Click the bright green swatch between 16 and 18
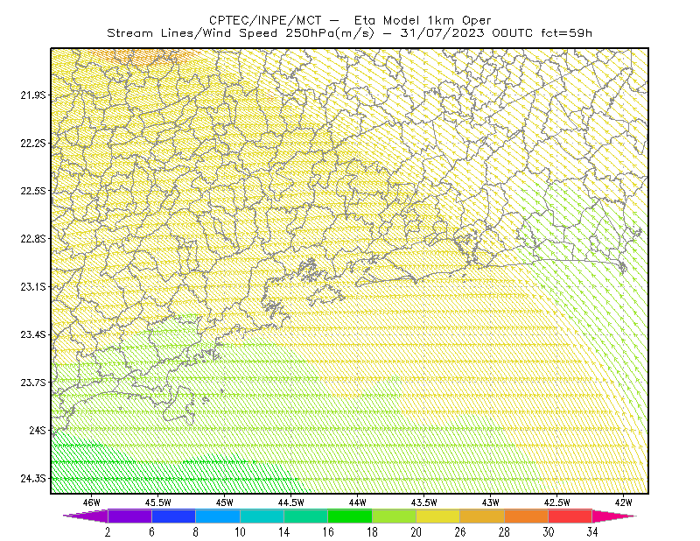The width and height of the screenshot is (700, 541). 350,516
